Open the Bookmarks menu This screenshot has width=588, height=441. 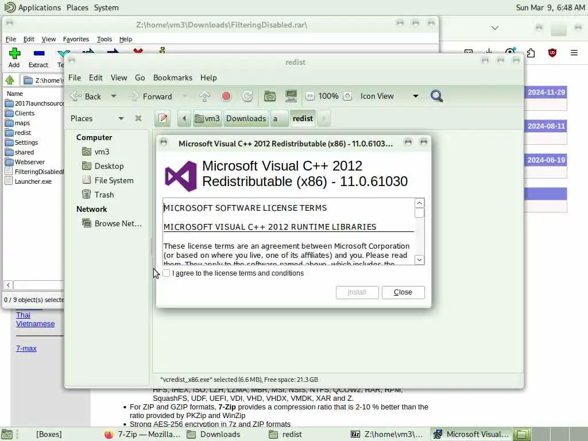pyautogui.click(x=172, y=78)
